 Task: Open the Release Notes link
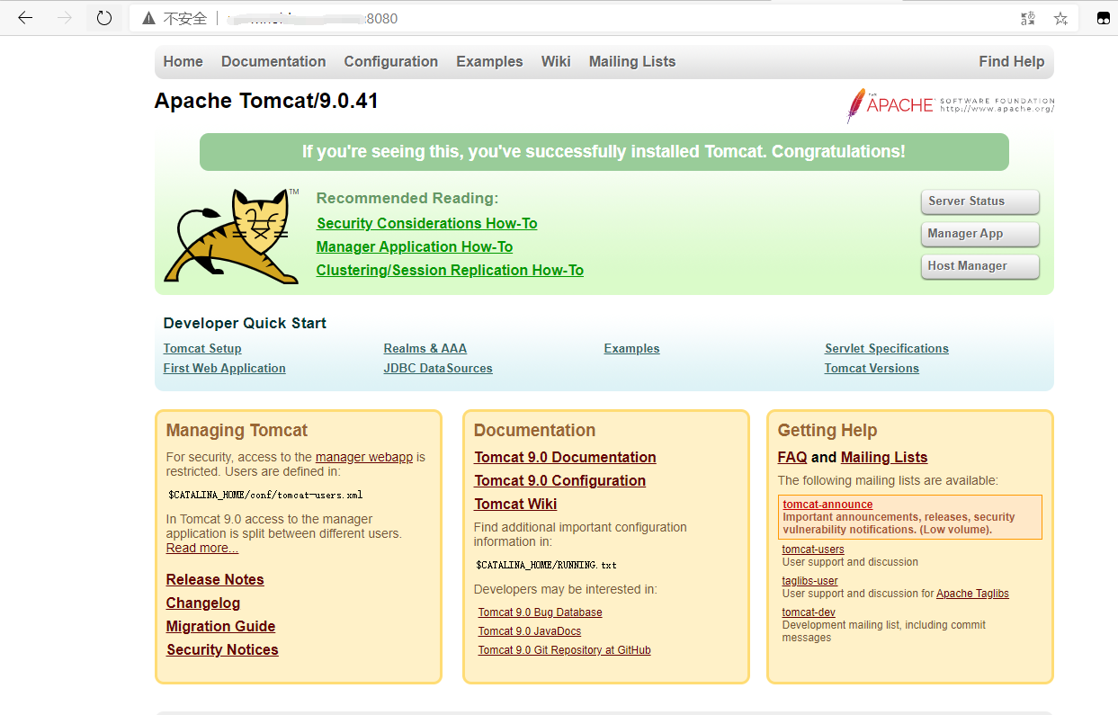pos(215,579)
